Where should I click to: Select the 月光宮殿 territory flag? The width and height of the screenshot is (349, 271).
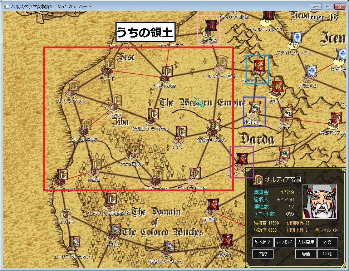point(211,26)
